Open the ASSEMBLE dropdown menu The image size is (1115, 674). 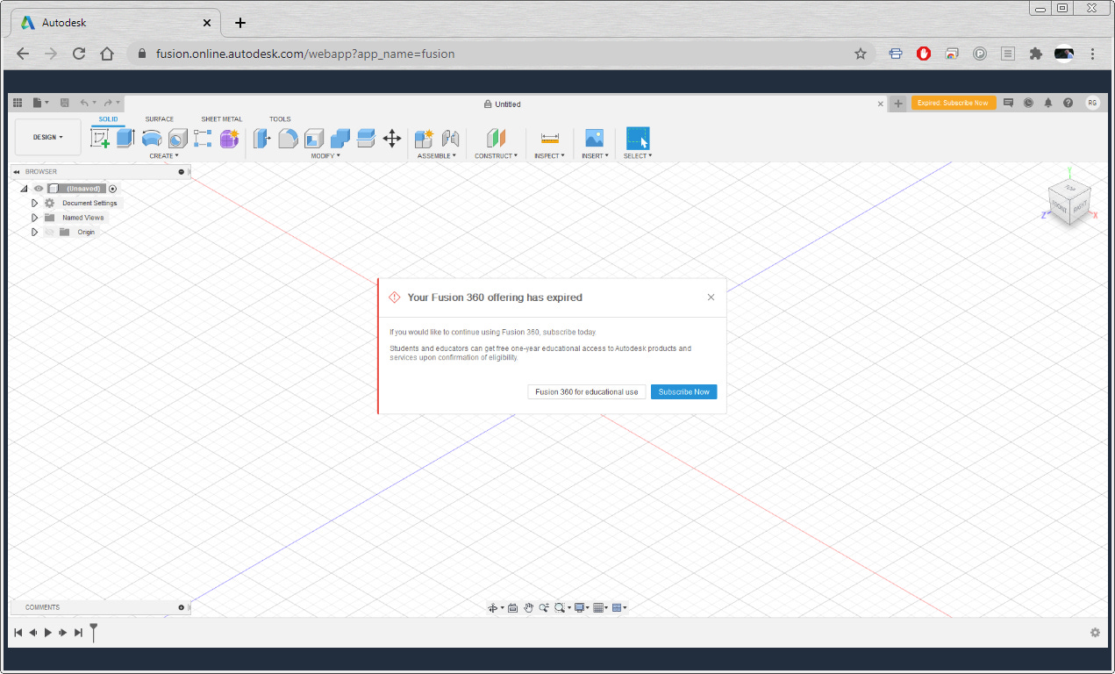[x=437, y=155]
